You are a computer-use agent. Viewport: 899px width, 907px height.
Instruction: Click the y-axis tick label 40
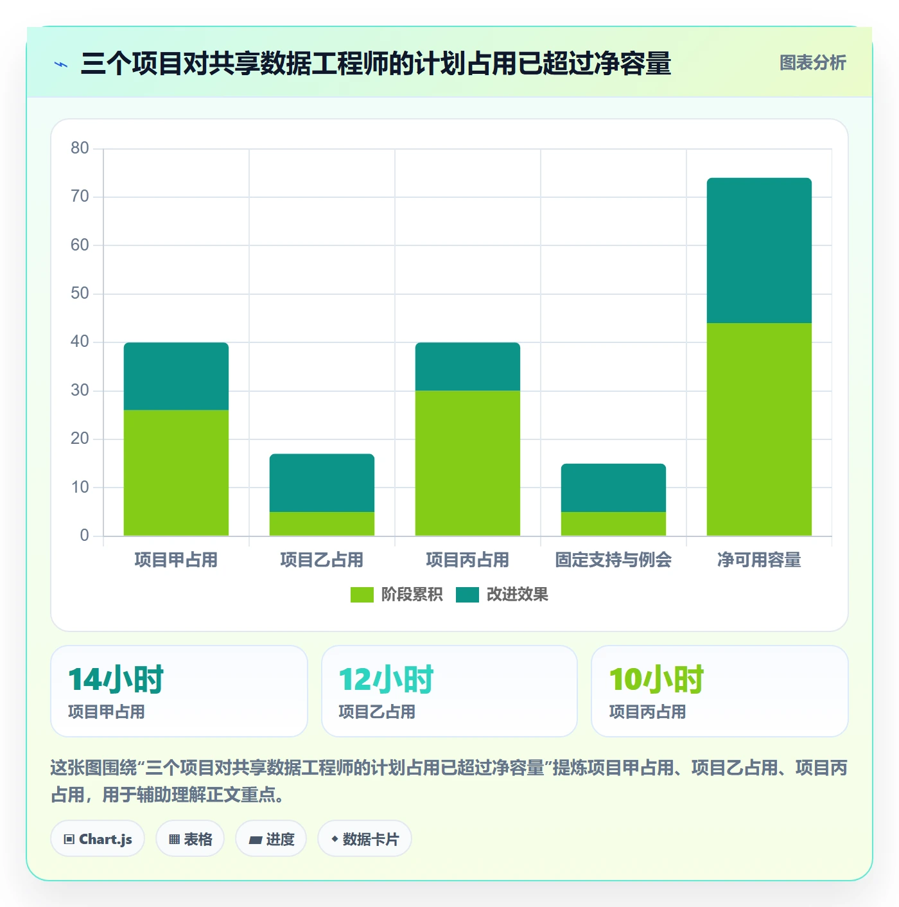coord(80,342)
